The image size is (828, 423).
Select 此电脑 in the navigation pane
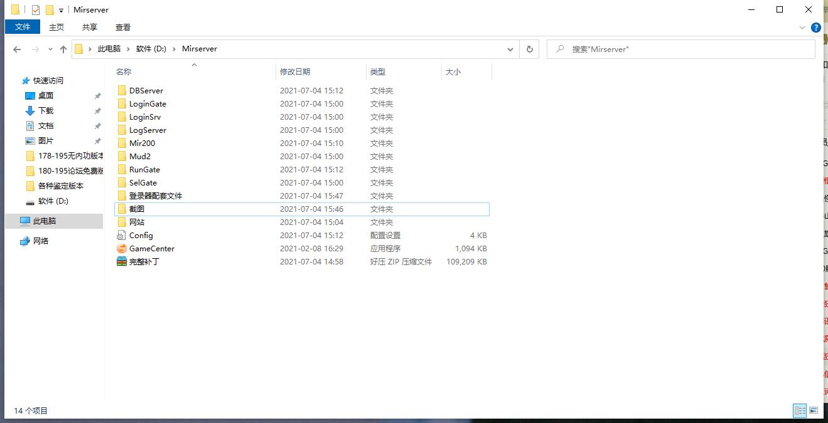click(45, 221)
